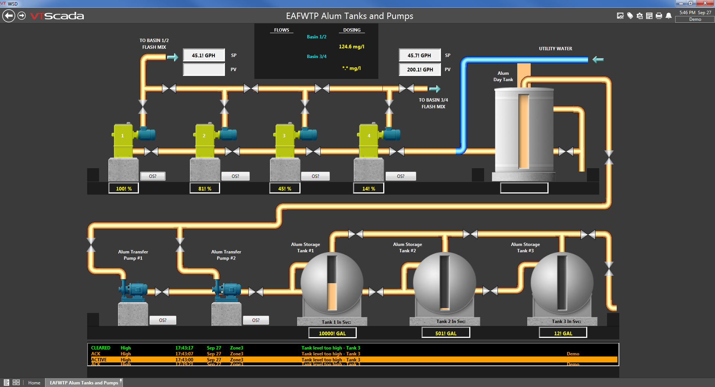Image resolution: width=715 pixels, height=387 pixels.
Task: Print the page with the printer icon
Action: pyautogui.click(x=659, y=16)
